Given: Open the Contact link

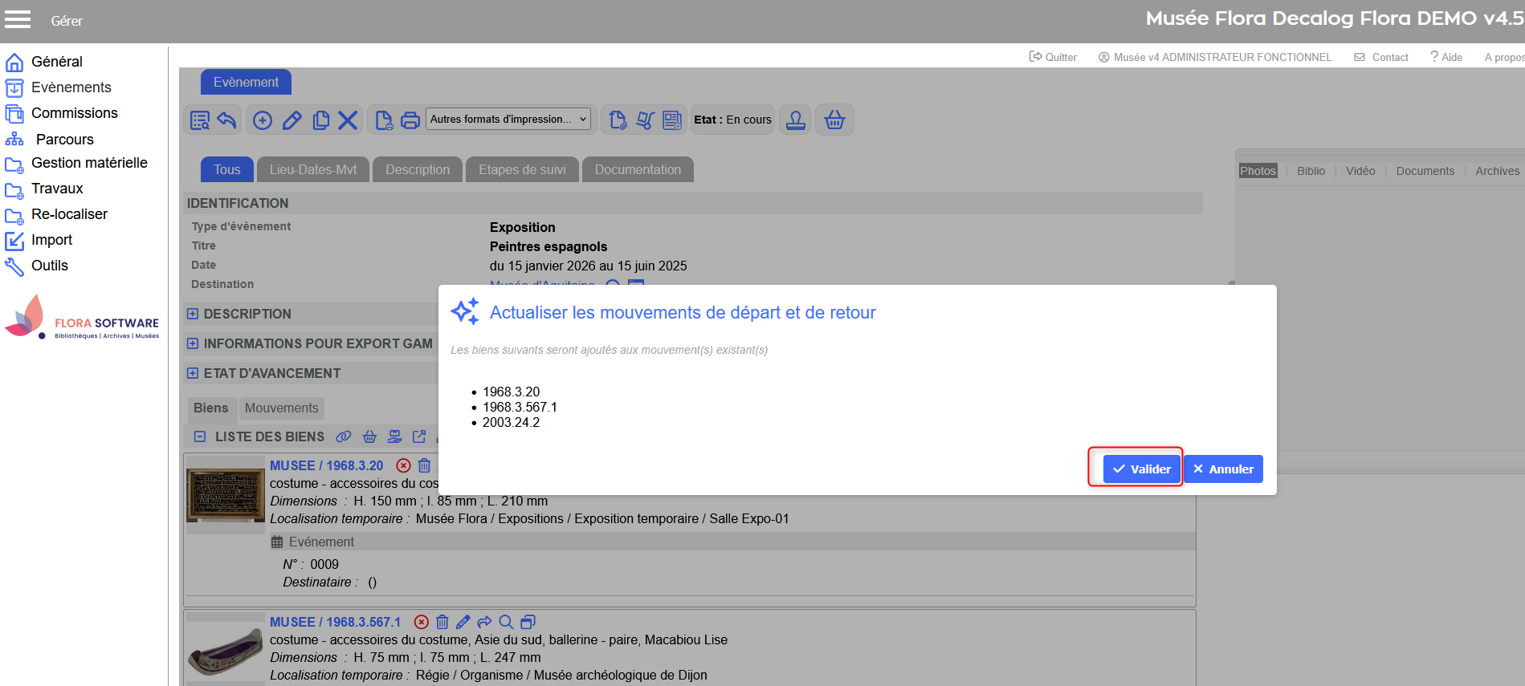Looking at the screenshot, I should click(x=1381, y=57).
